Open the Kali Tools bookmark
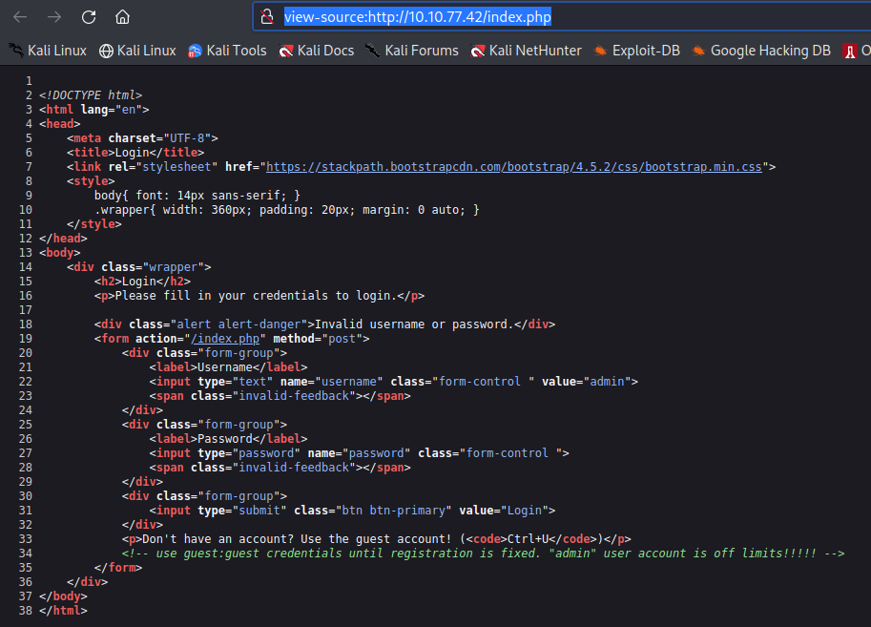Screen dimensions: 871x627 click(227, 51)
